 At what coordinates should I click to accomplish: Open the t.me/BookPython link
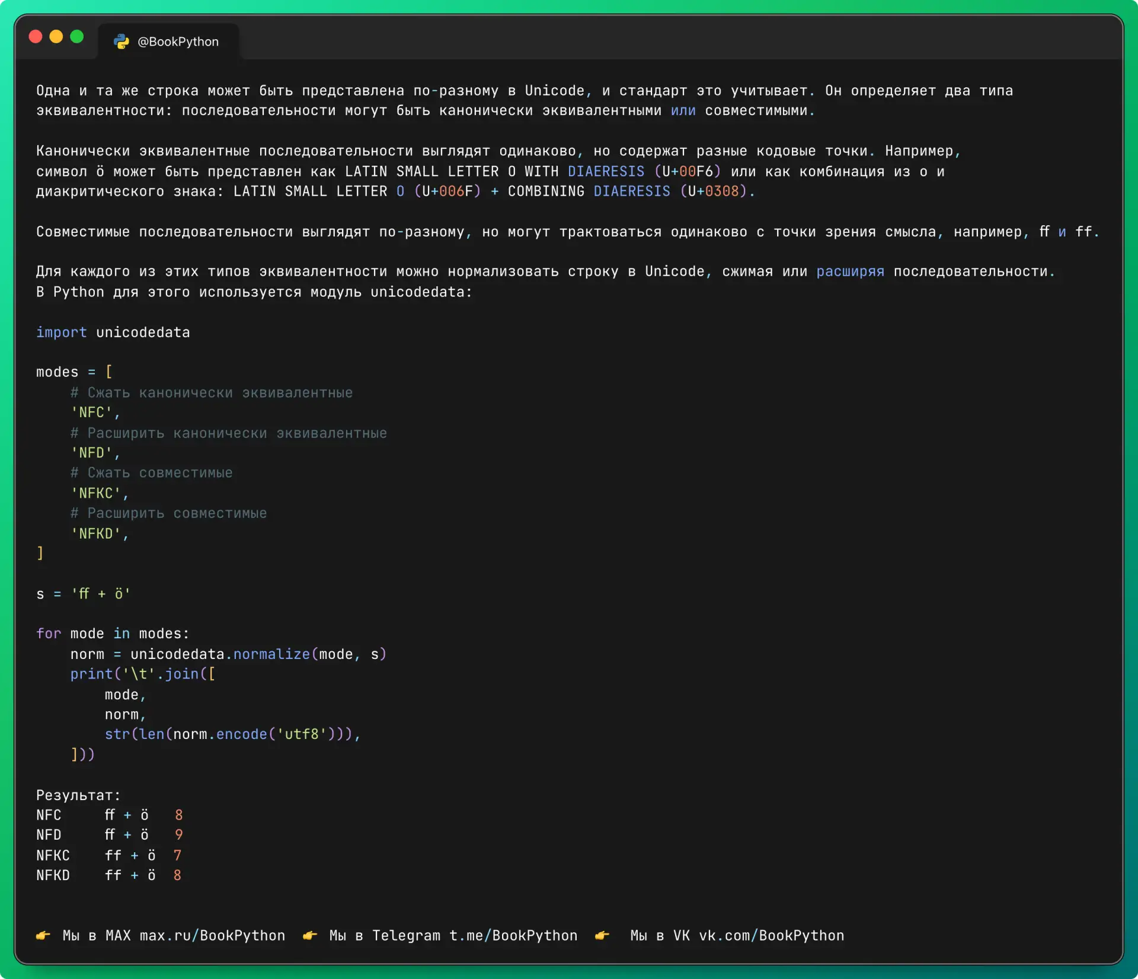(513, 936)
